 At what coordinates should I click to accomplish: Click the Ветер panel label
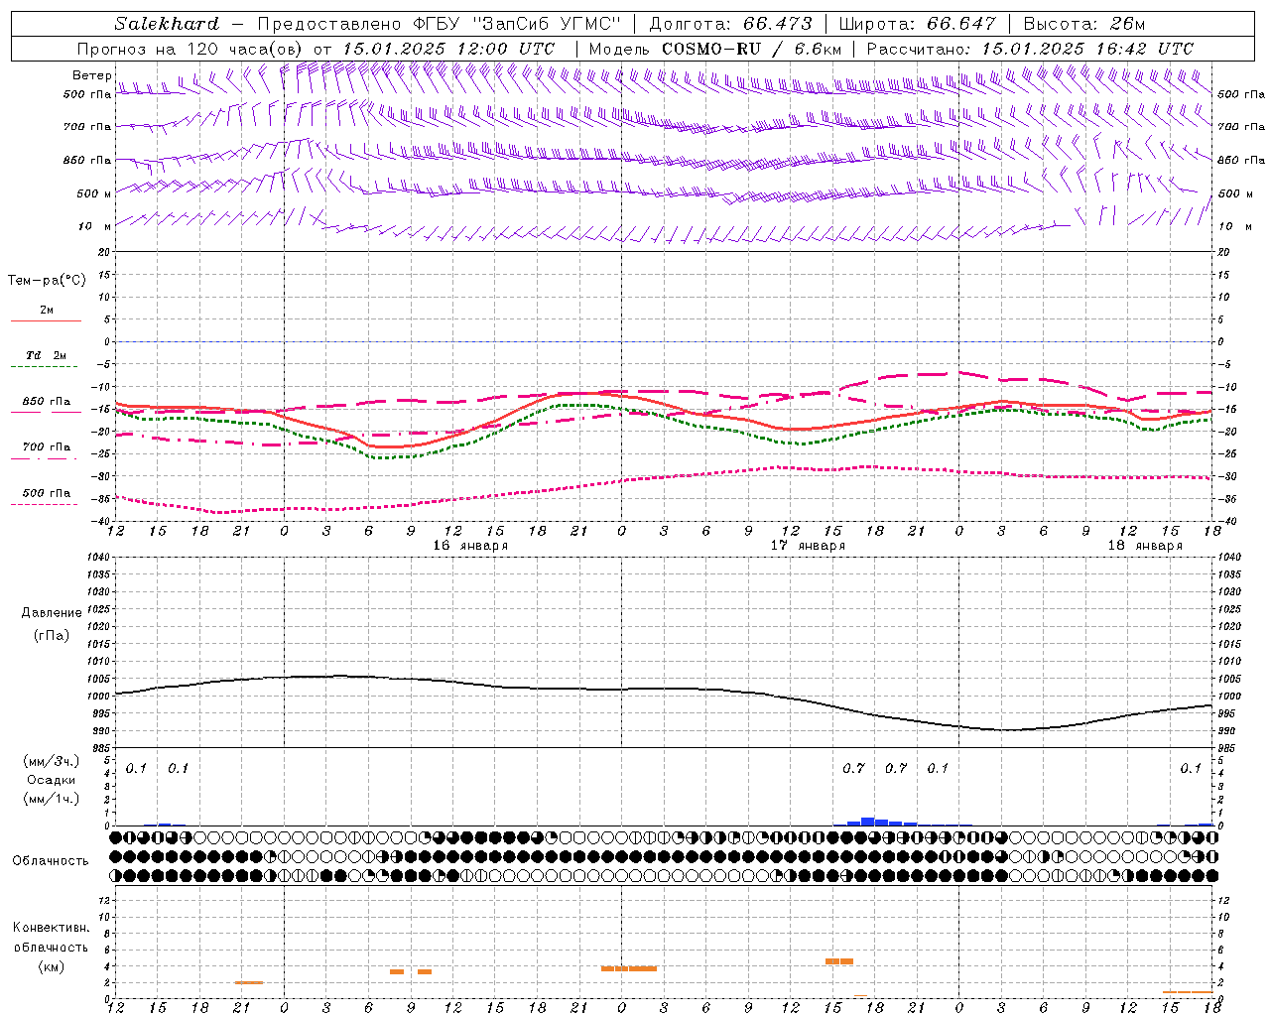(91, 75)
